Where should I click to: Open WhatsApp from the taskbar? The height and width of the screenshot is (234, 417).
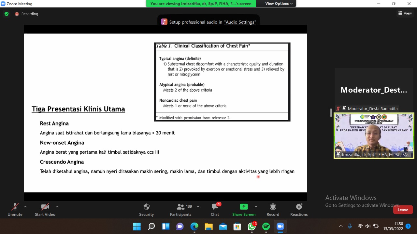pyautogui.click(x=252, y=227)
